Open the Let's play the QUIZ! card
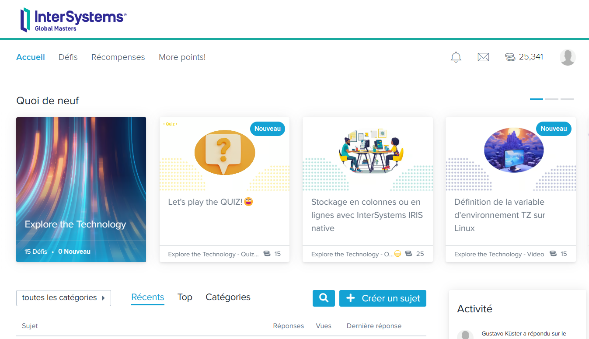589x339 pixels. [224, 189]
